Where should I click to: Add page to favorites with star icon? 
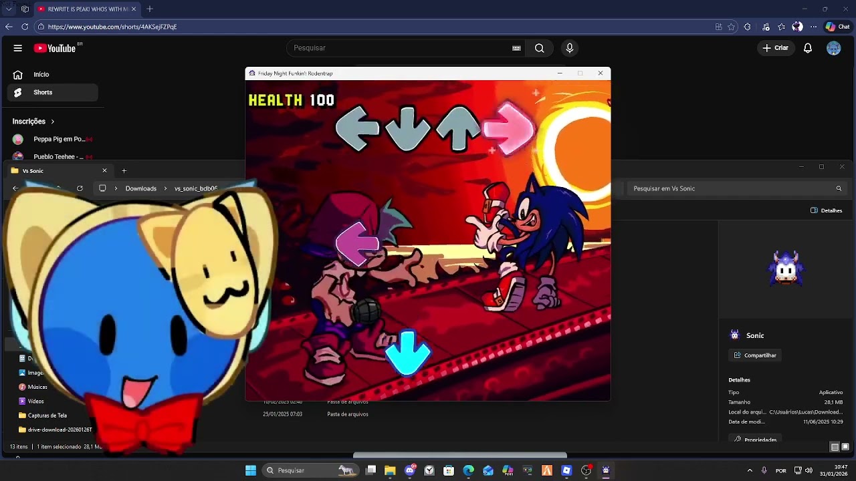pos(732,27)
